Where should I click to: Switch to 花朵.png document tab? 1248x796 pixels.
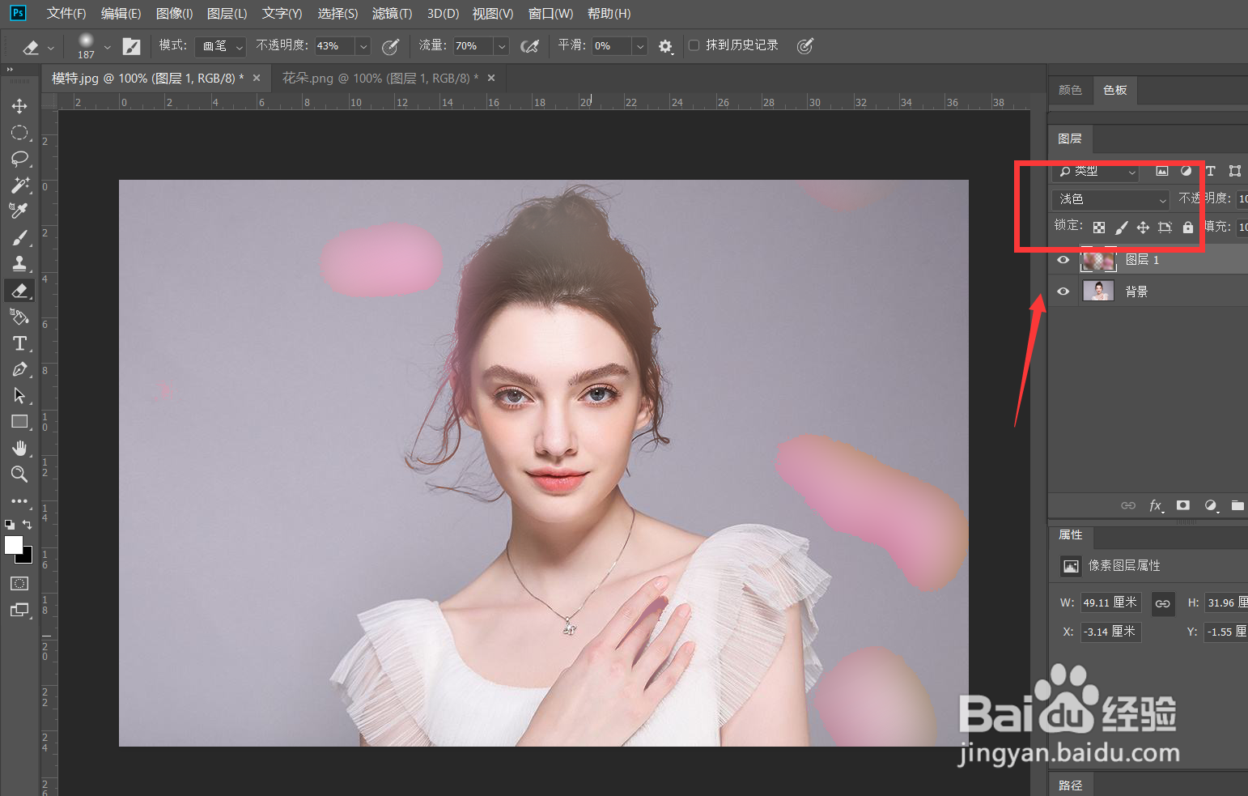pos(380,79)
